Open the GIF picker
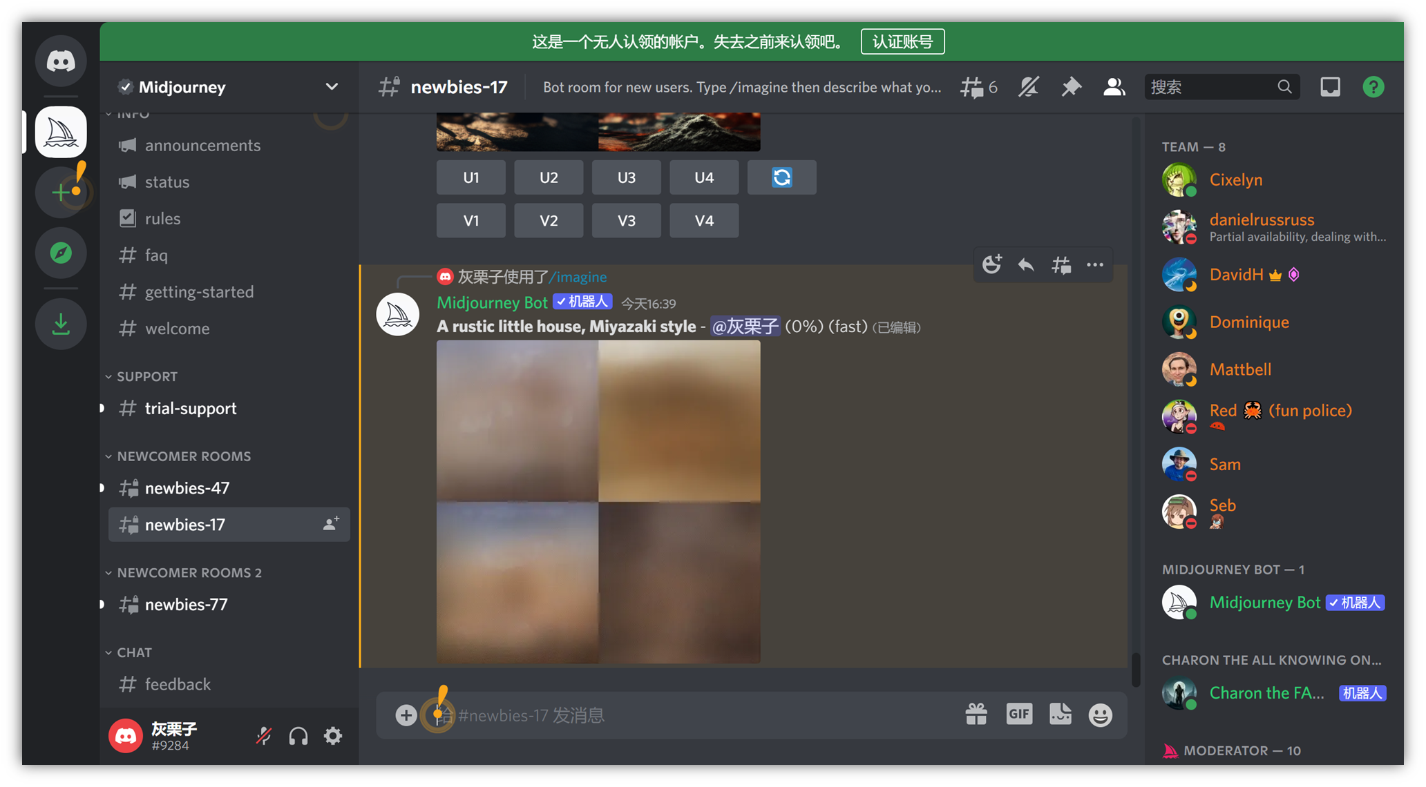Screen dimensions: 1426x787 click(1018, 714)
